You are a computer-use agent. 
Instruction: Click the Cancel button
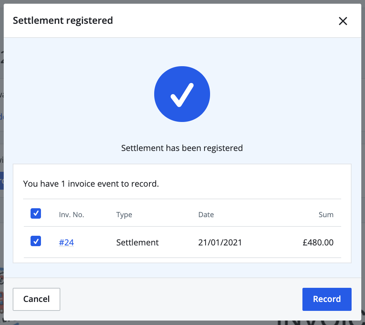point(36,299)
